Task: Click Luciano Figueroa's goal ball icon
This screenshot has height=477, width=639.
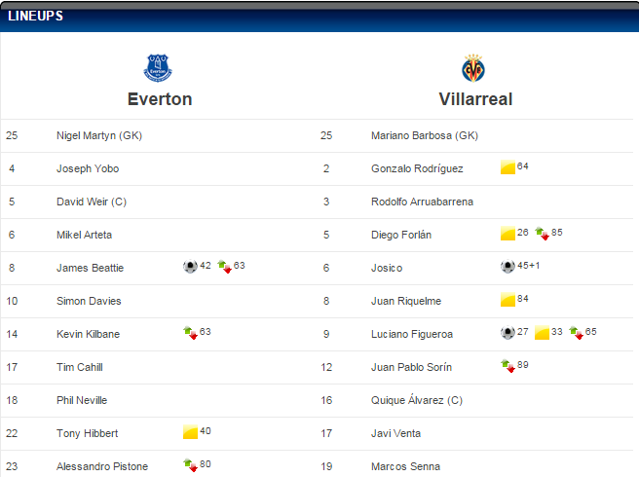Action: pyautogui.click(x=507, y=333)
